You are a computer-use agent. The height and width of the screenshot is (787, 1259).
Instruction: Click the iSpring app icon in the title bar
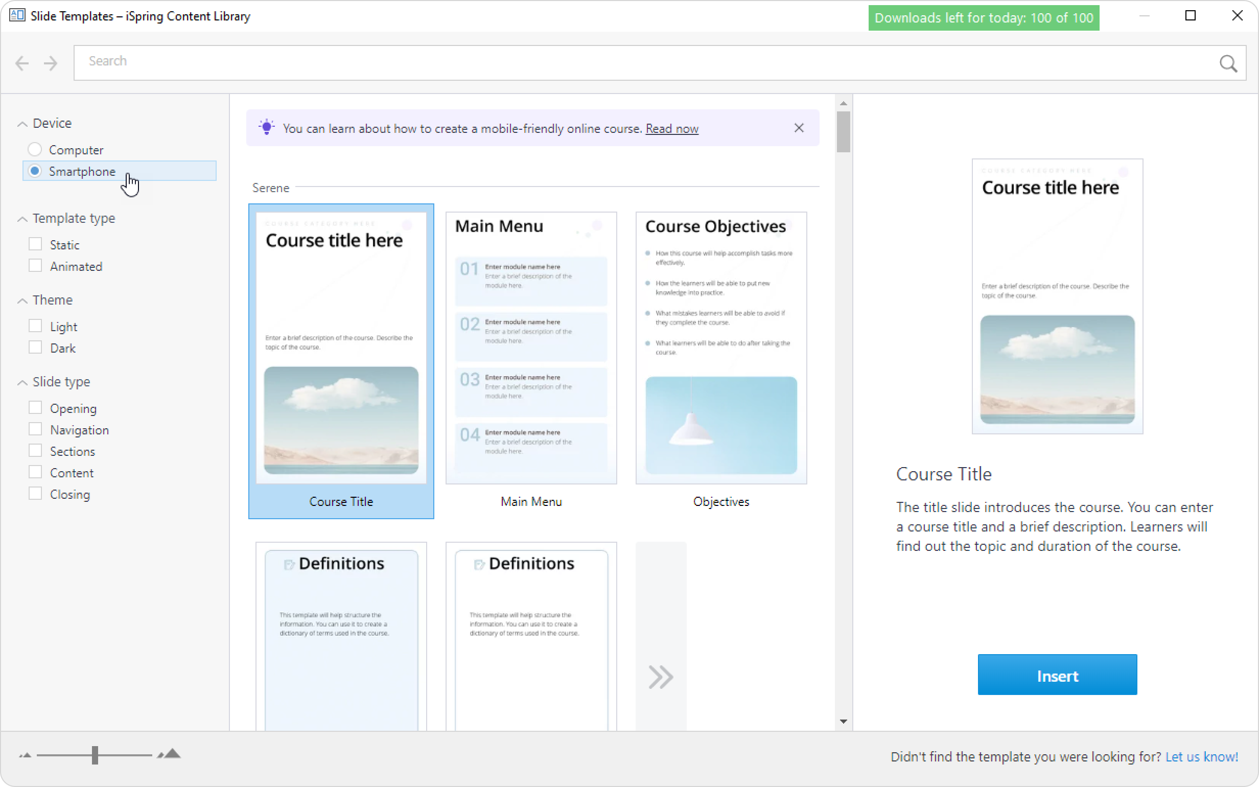click(17, 16)
